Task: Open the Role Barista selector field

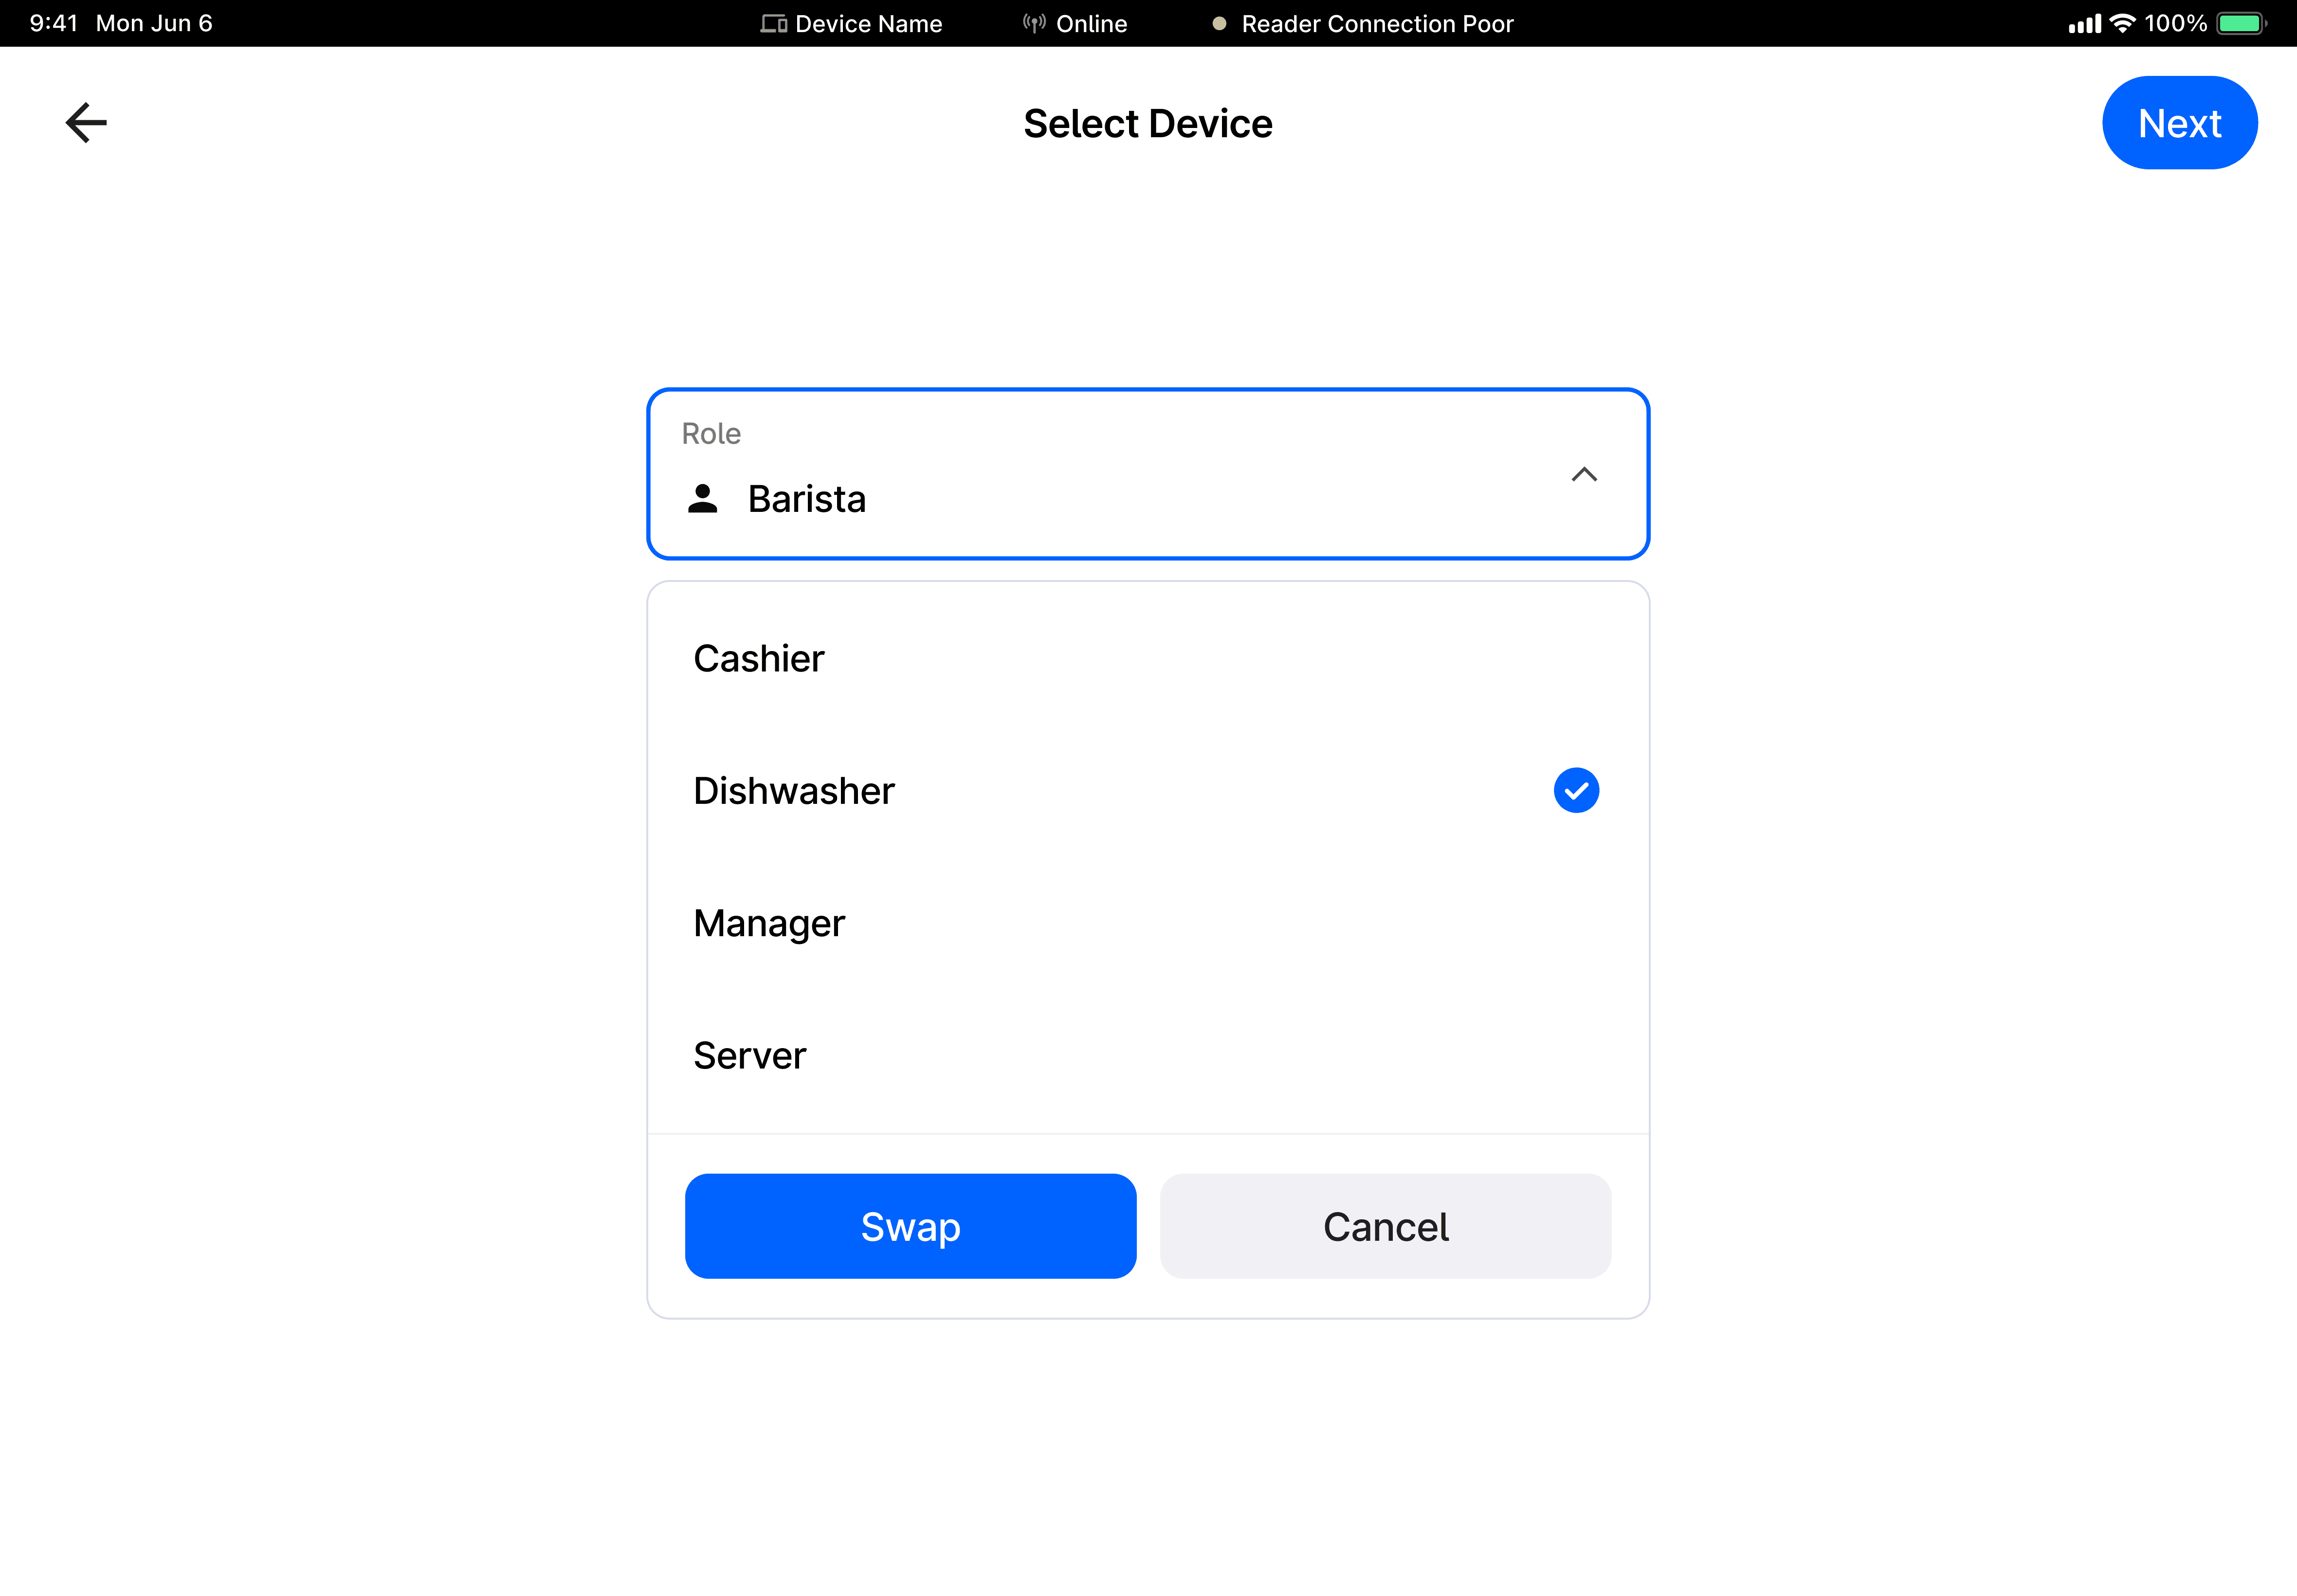Action: (x=1148, y=474)
